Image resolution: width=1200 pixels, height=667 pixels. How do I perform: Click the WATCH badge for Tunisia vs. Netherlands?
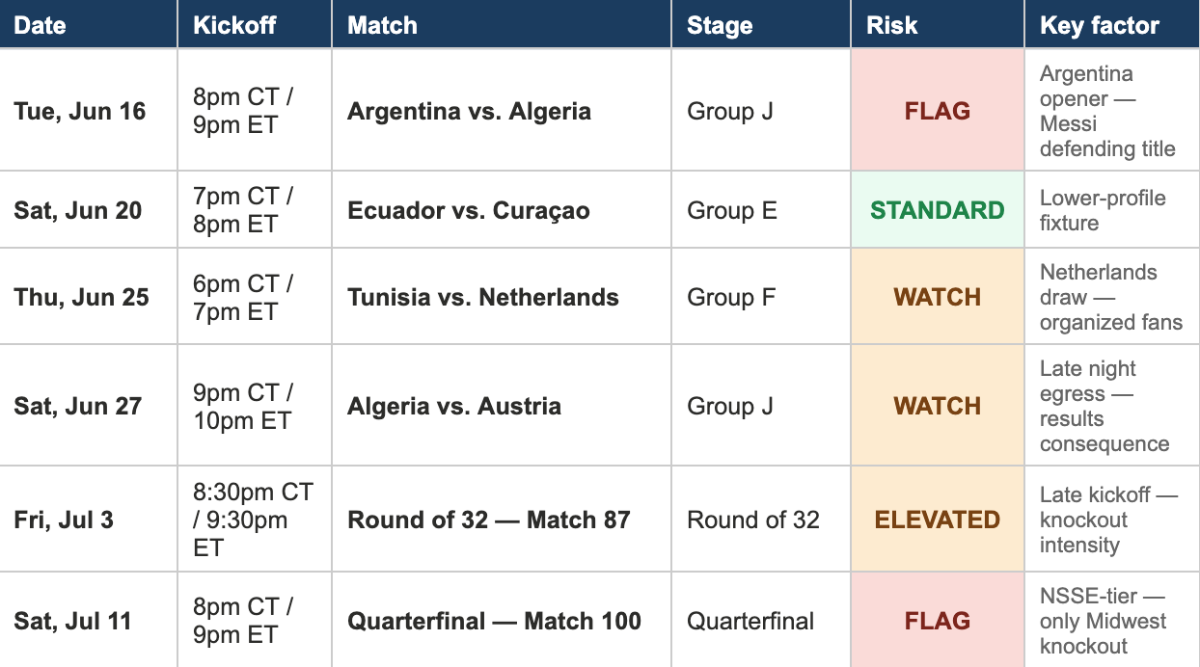[x=938, y=297]
